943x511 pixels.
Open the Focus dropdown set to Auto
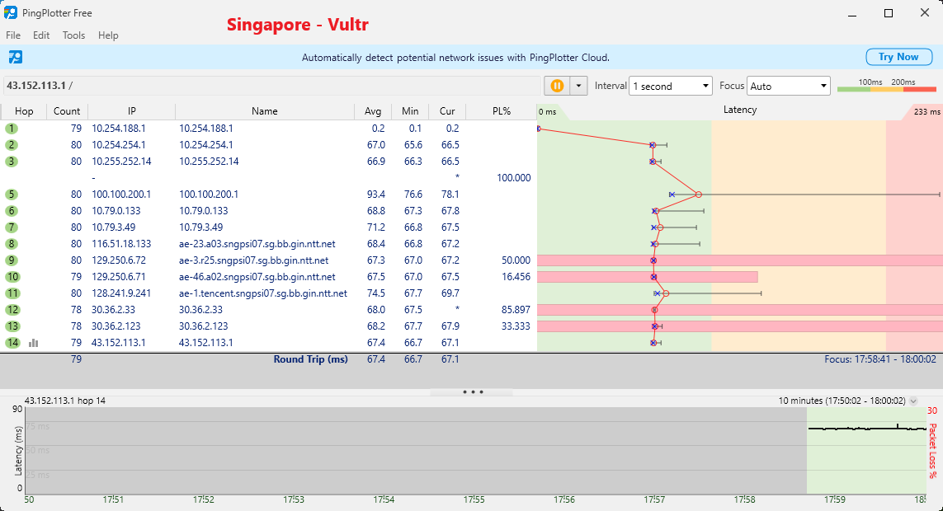pos(789,86)
